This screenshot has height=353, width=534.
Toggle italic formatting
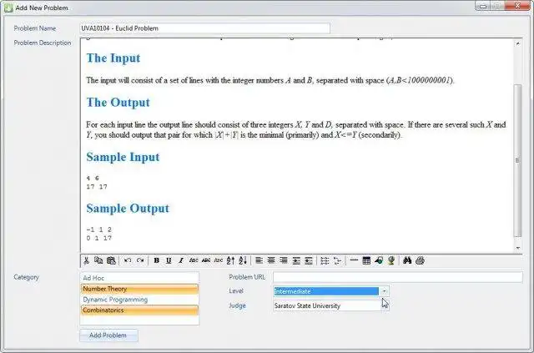pyautogui.click(x=181, y=260)
